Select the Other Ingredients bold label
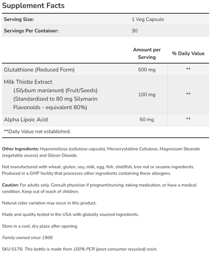213x254 pixels. pyautogui.click(x=20, y=149)
